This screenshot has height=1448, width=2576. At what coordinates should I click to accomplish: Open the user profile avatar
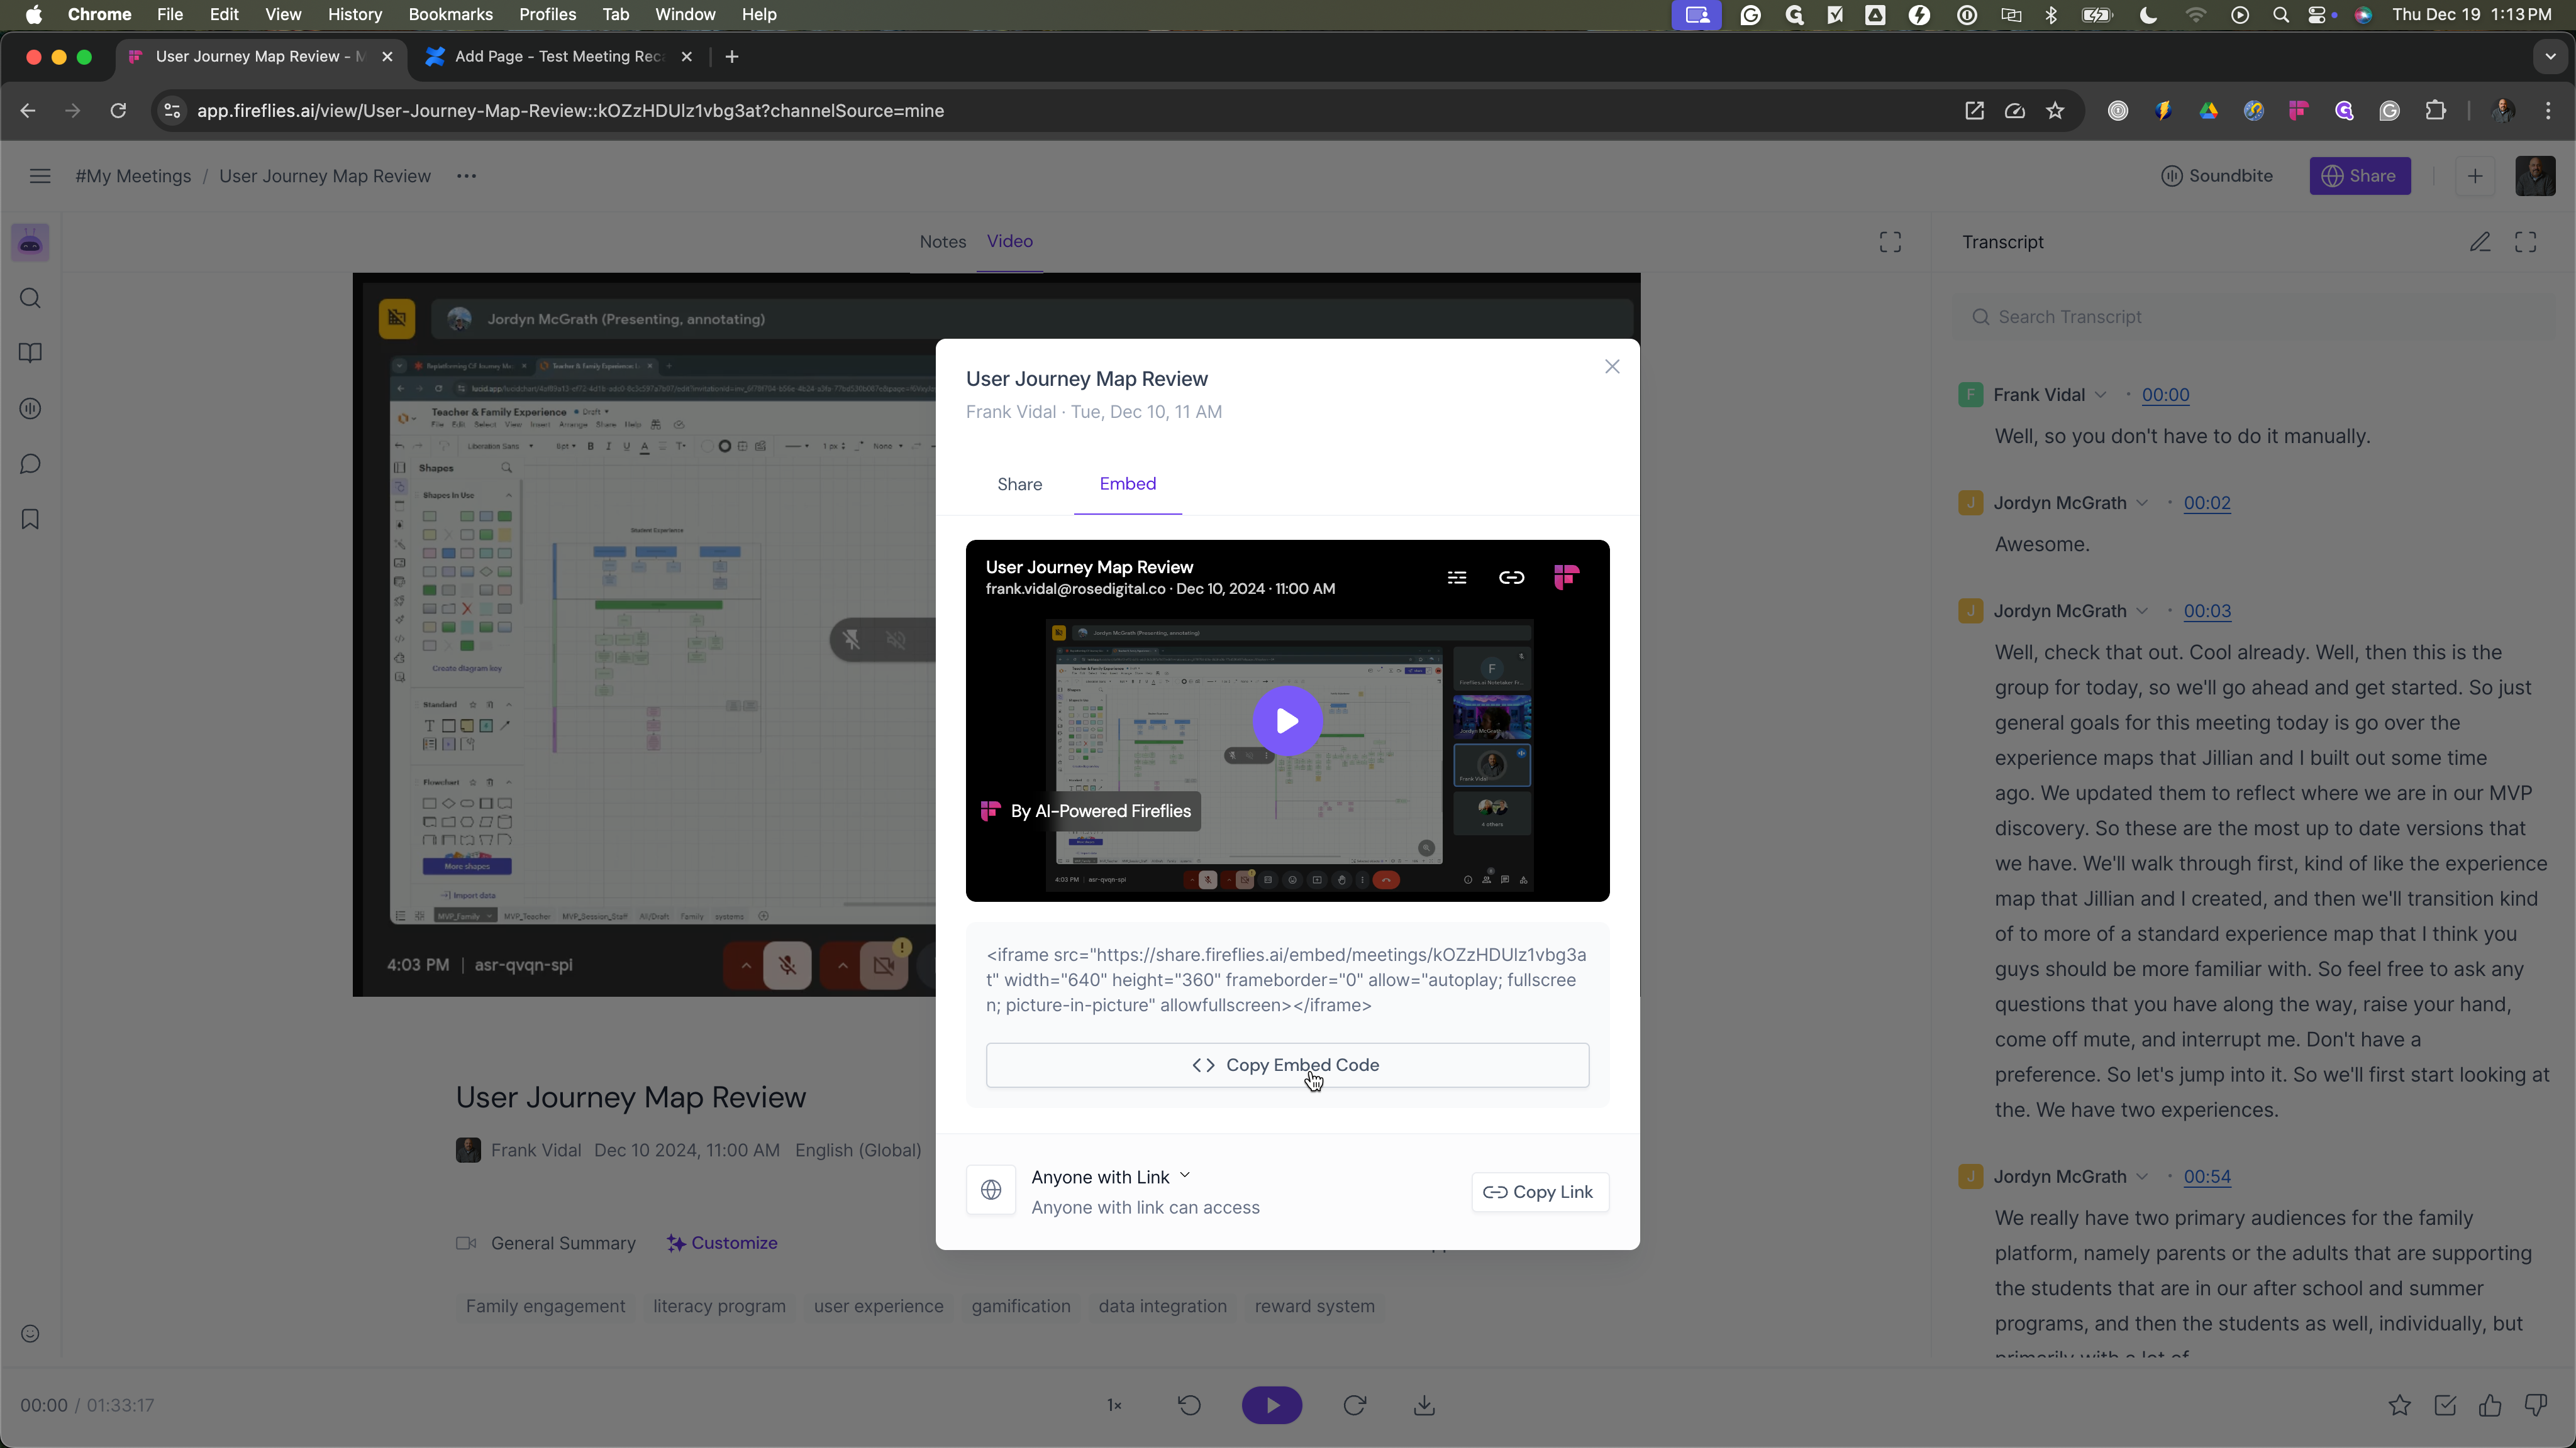point(2535,176)
